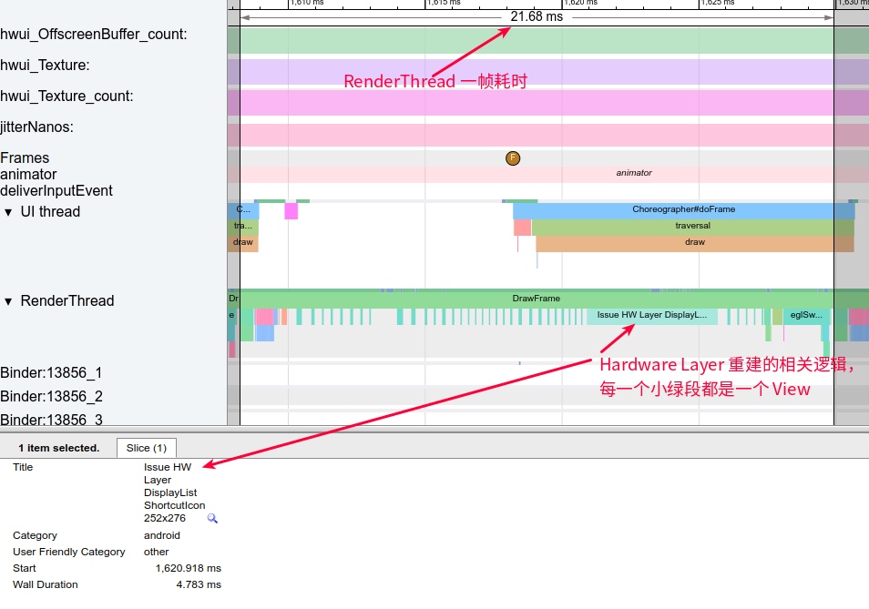The width and height of the screenshot is (869, 609).
Task: Select the Binder:13856_2 track label
Action: click(x=51, y=397)
